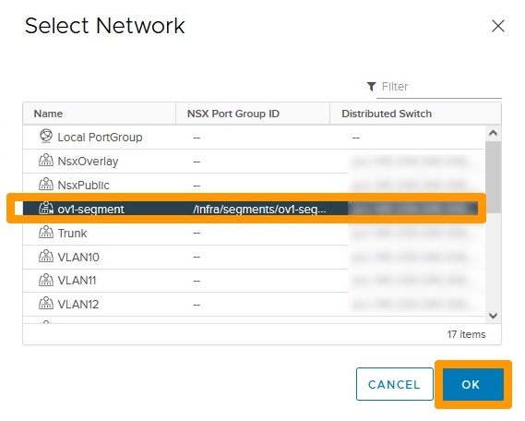Click the scrollbar up arrow

click(493, 133)
